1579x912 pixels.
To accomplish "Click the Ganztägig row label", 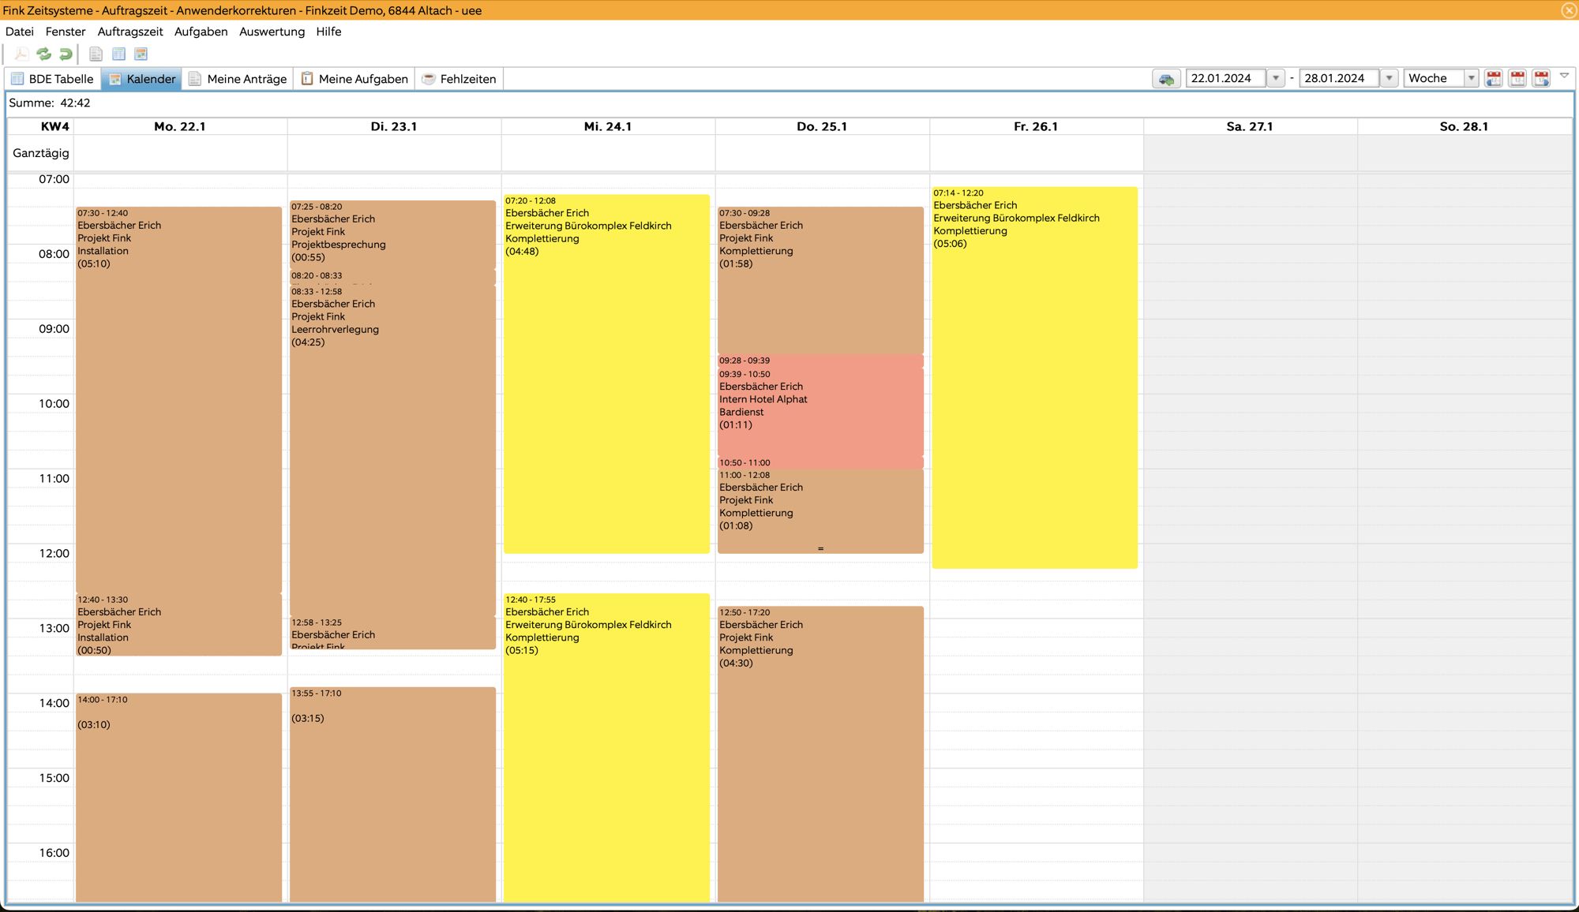I will coord(41,153).
